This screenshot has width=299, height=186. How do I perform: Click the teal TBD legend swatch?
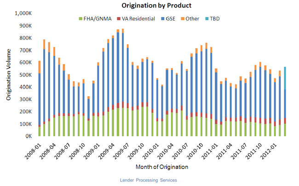212,18
